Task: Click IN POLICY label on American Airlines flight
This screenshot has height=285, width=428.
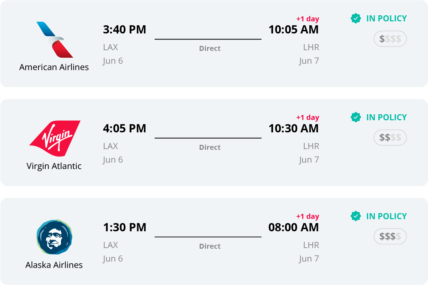Action: click(x=386, y=19)
